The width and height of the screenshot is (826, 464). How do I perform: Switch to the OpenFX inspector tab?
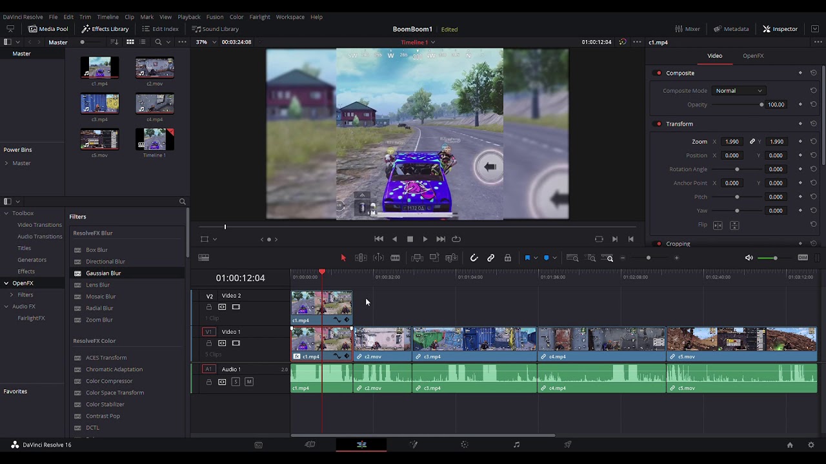[x=753, y=56]
